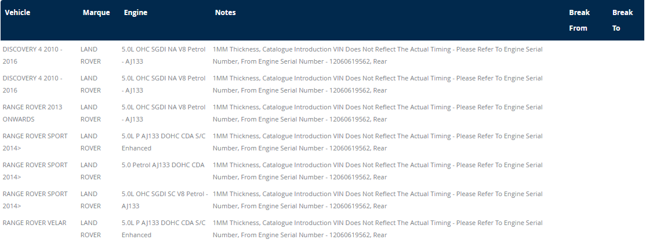Select the second Discovery 4 2010 - 2016 row

click(x=32, y=84)
